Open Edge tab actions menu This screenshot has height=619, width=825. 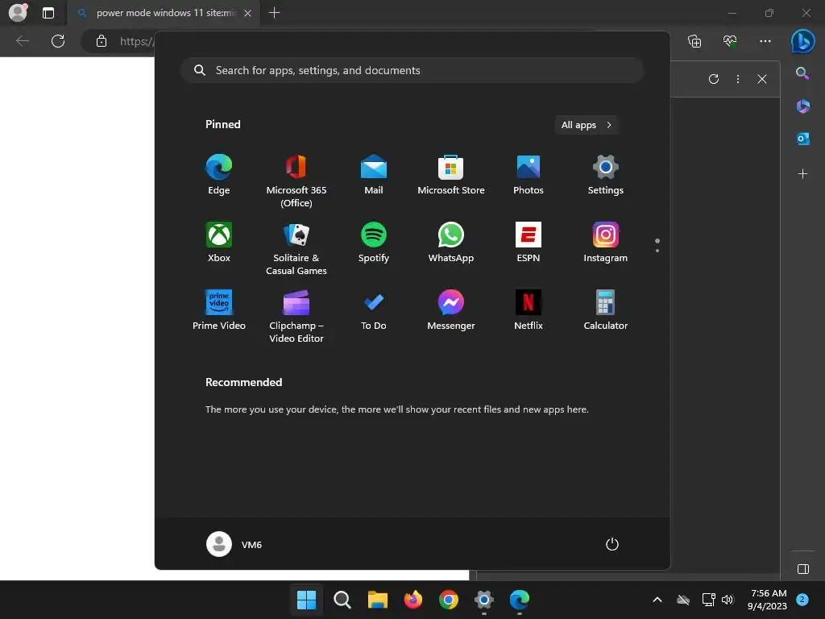tap(48, 13)
